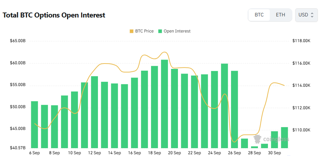Switch to the ETH tab
This screenshot has width=320, height=156.
[x=281, y=15]
